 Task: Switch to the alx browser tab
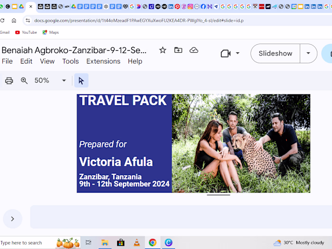click(x=67, y=7)
